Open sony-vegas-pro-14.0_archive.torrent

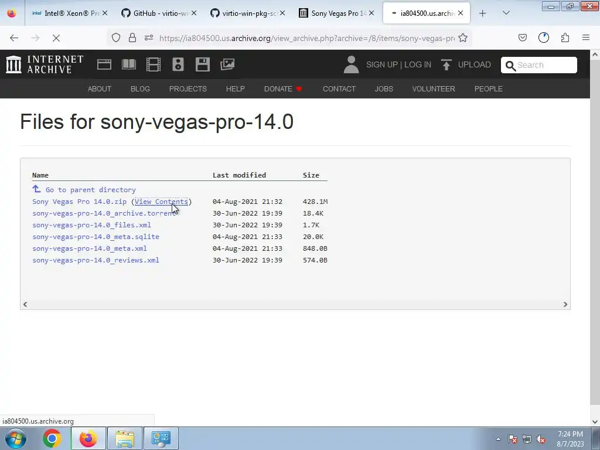tap(104, 213)
